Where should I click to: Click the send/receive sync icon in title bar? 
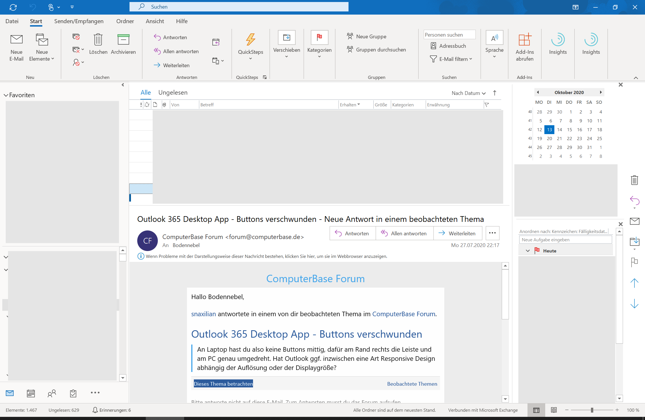[13, 7]
